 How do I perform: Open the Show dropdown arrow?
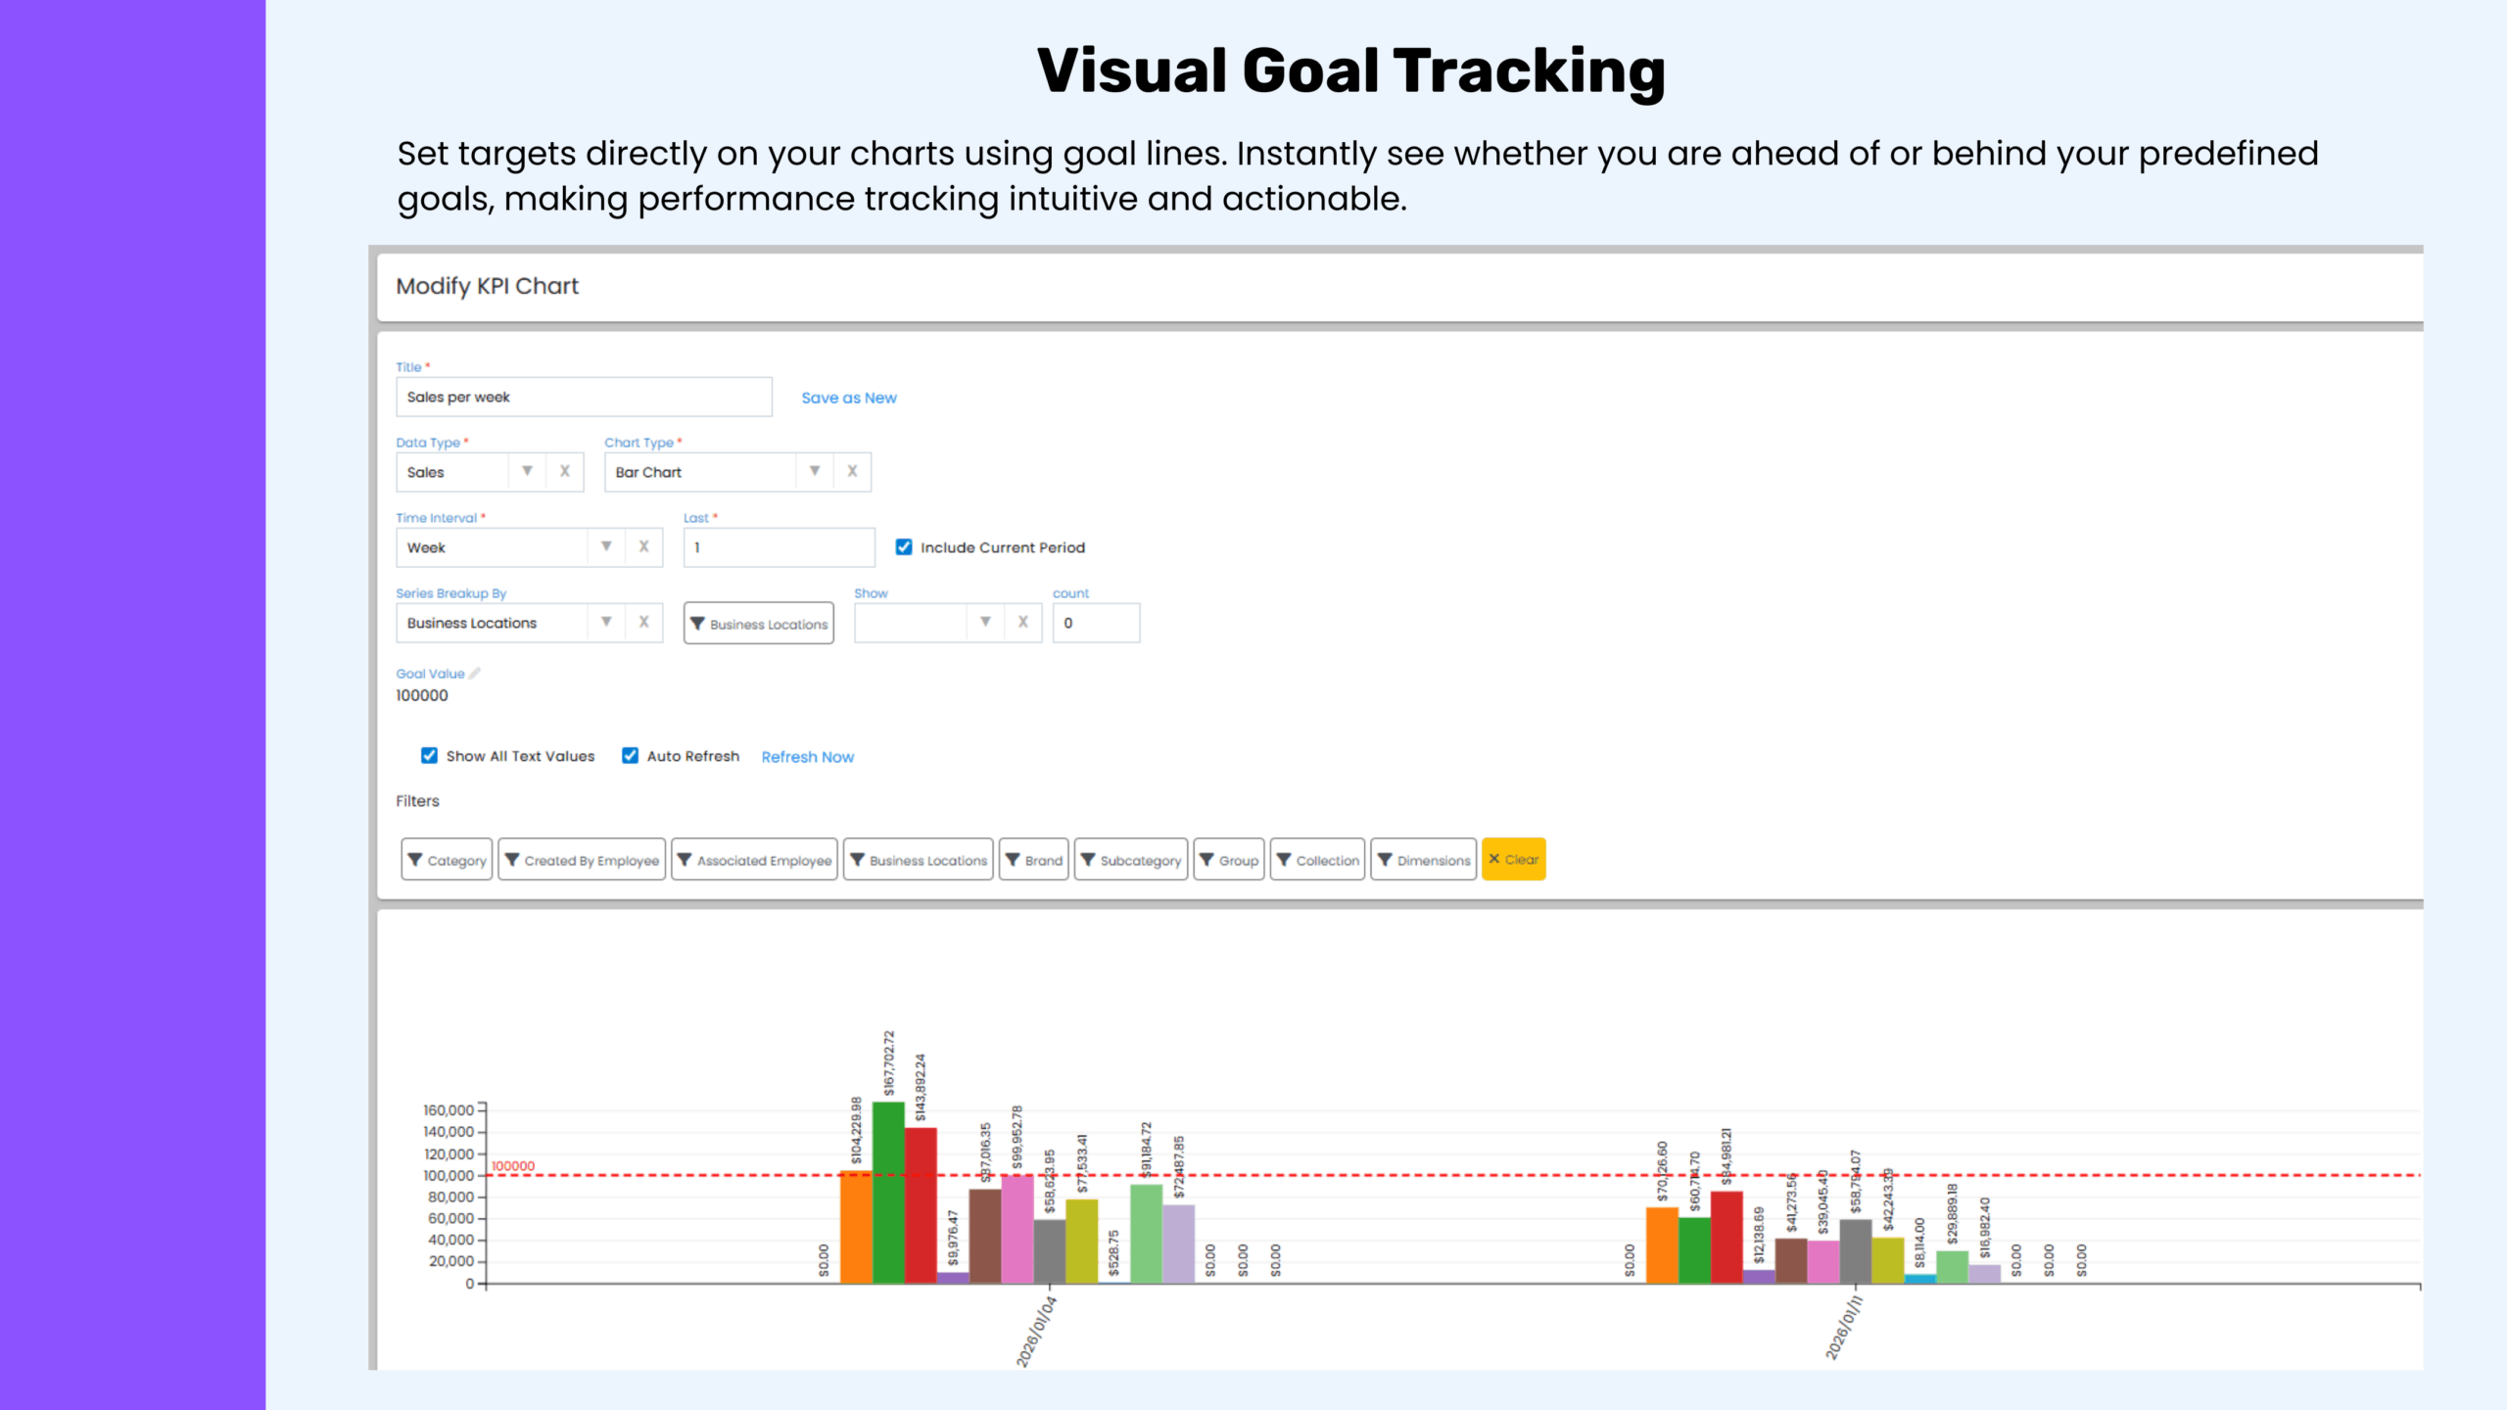click(x=985, y=623)
